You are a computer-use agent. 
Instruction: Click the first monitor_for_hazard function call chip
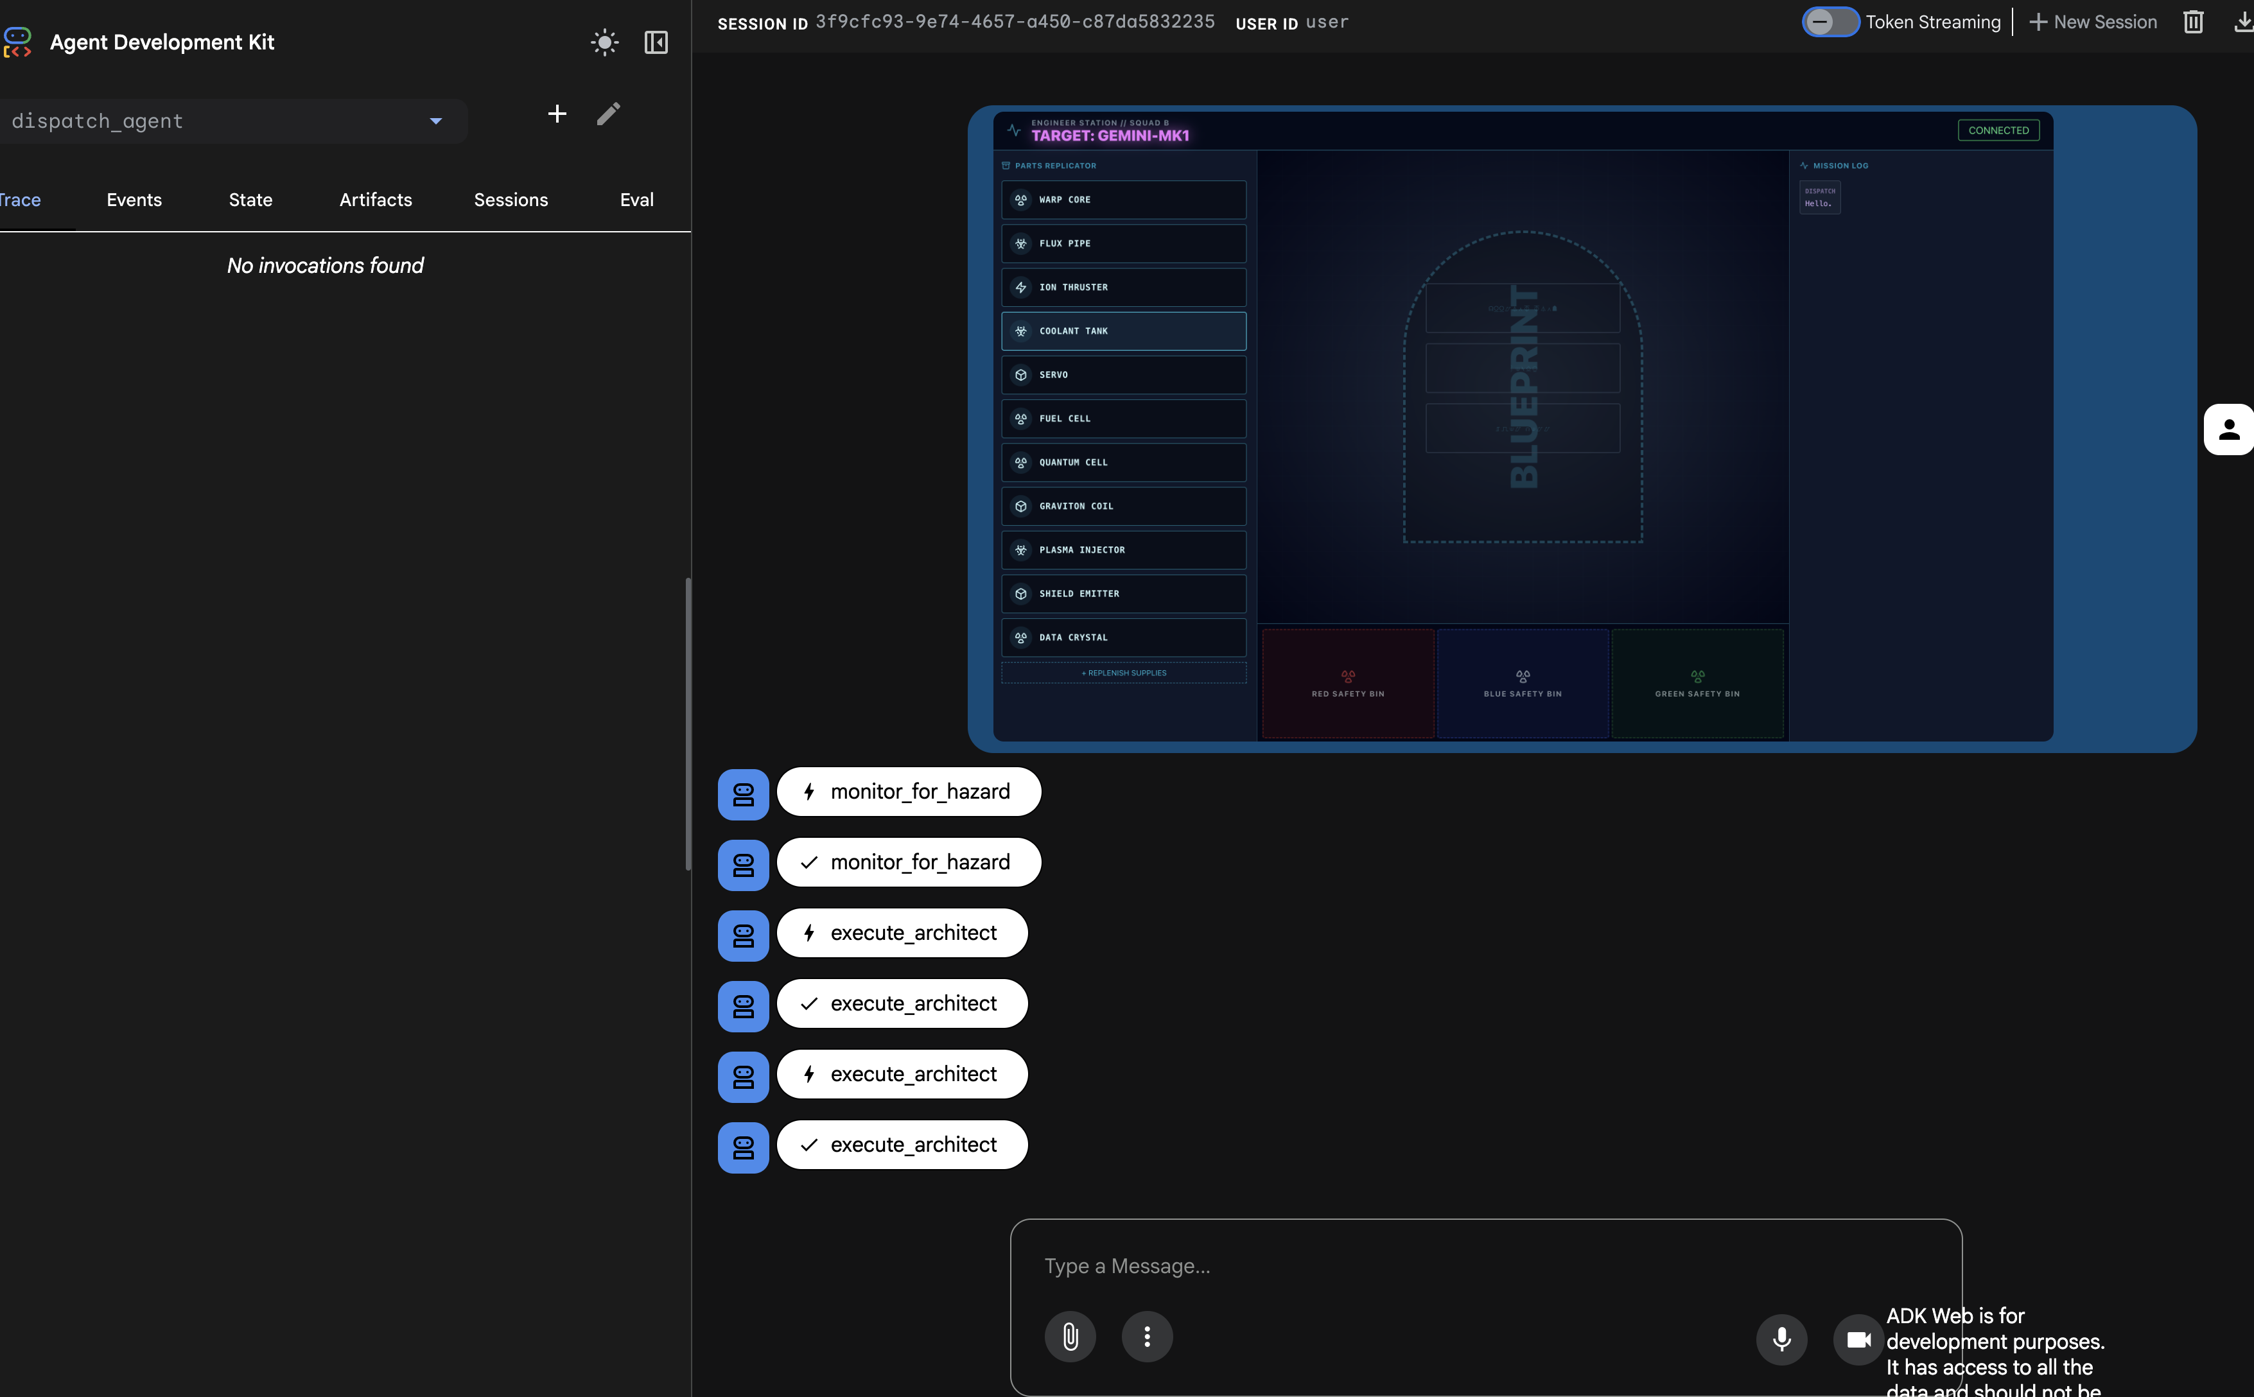click(x=909, y=792)
